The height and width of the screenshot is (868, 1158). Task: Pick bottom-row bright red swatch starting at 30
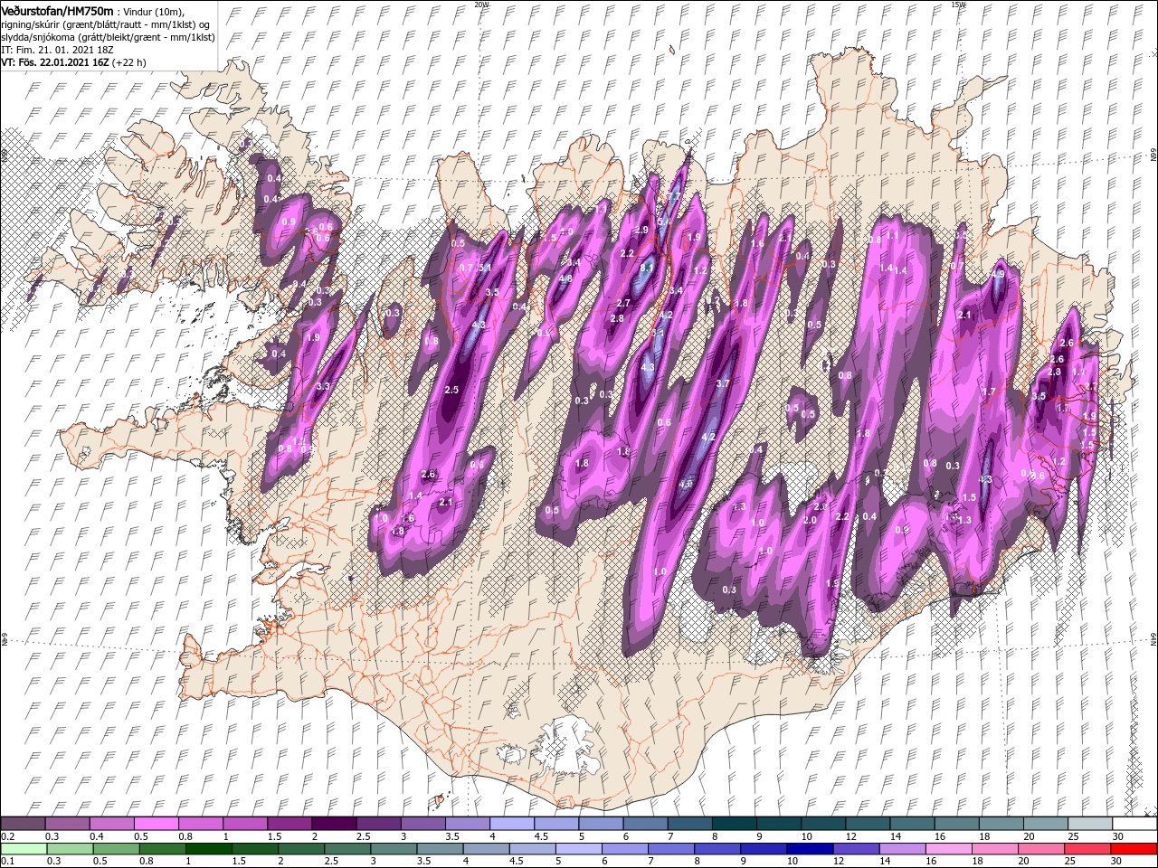coord(1134,848)
